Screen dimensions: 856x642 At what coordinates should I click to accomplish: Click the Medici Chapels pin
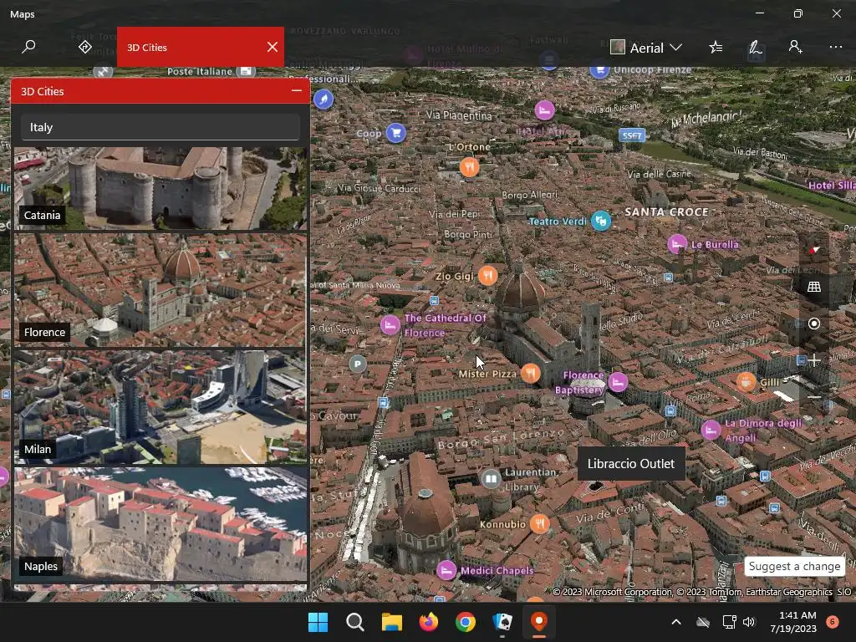(446, 570)
